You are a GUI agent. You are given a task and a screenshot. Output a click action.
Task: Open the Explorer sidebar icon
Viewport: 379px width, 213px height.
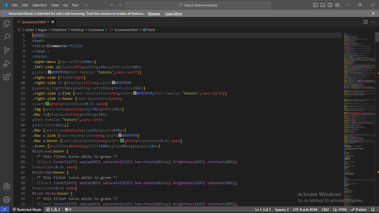[x=6, y=24]
